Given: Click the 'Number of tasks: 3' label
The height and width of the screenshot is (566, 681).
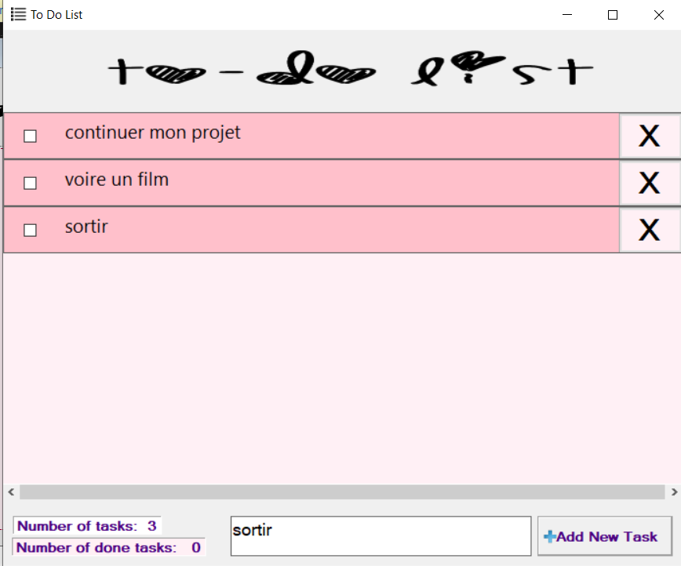Looking at the screenshot, I should coord(87,526).
